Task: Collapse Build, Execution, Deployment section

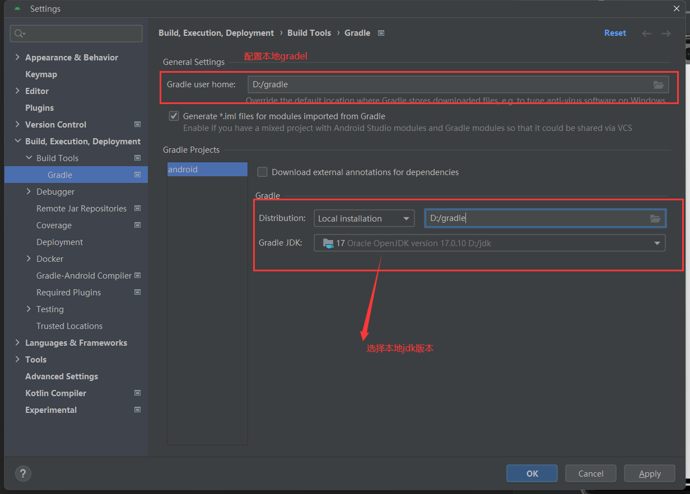Action: [17, 141]
